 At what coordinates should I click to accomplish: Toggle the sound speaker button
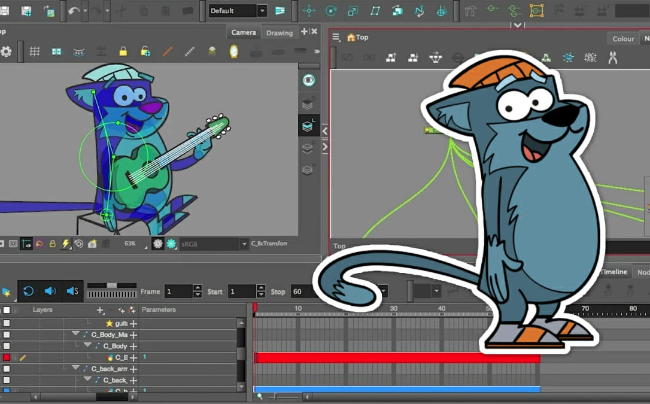click(x=50, y=291)
